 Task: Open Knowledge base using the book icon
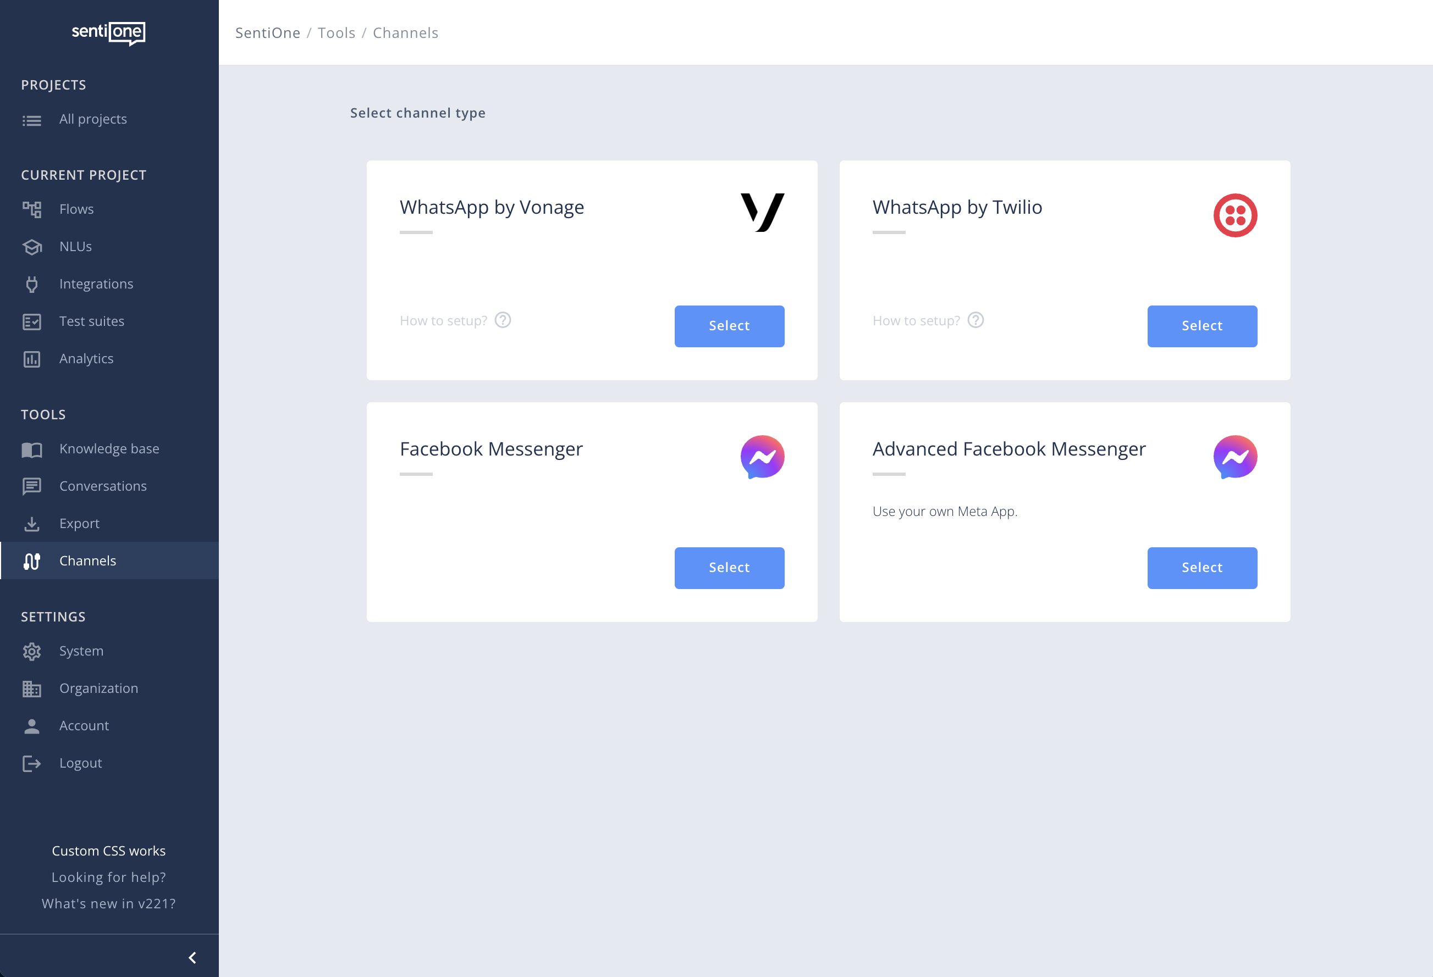click(x=31, y=448)
